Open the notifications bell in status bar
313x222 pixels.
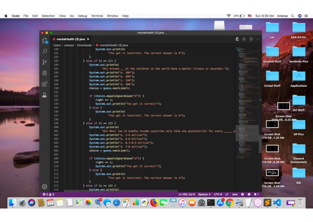(x=256, y=194)
